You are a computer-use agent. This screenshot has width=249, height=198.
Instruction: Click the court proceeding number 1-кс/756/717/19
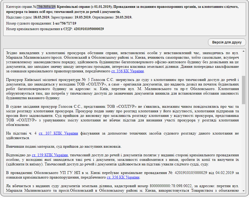pos(64,23)
